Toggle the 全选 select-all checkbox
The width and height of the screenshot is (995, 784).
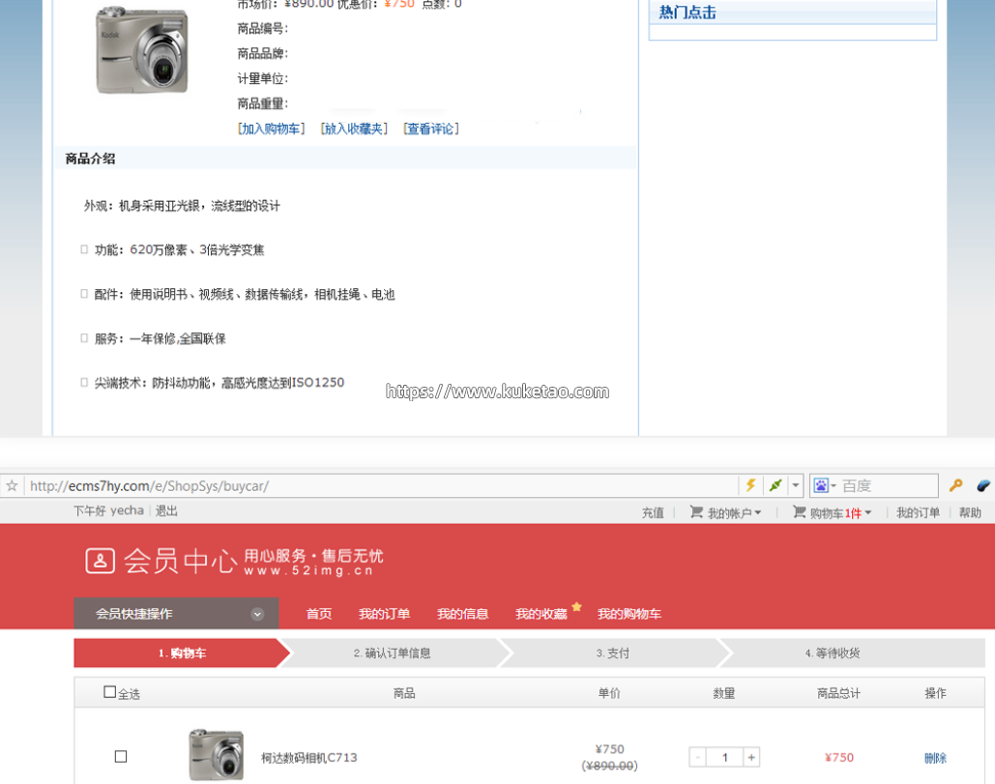pyautogui.click(x=110, y=691)
